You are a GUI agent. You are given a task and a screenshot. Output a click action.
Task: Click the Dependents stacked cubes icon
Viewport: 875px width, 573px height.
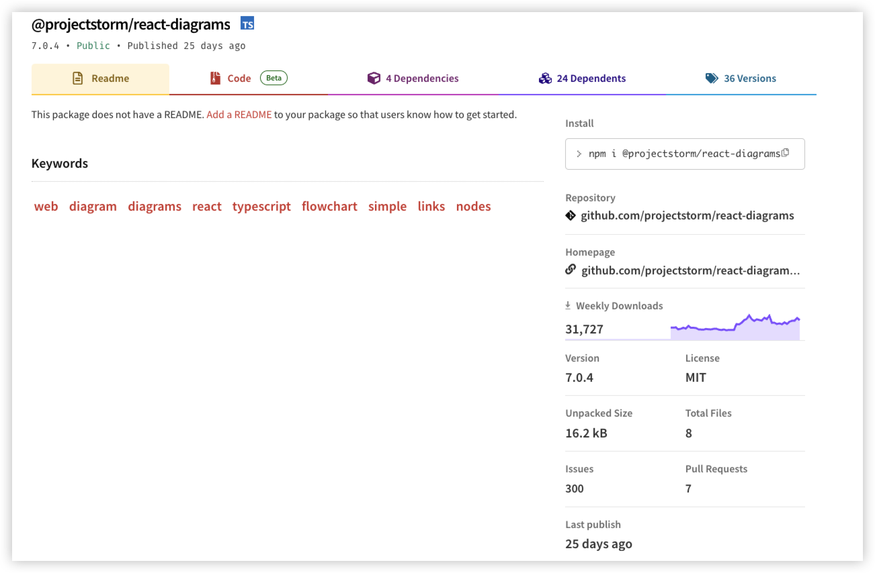(x=545, y=79)
